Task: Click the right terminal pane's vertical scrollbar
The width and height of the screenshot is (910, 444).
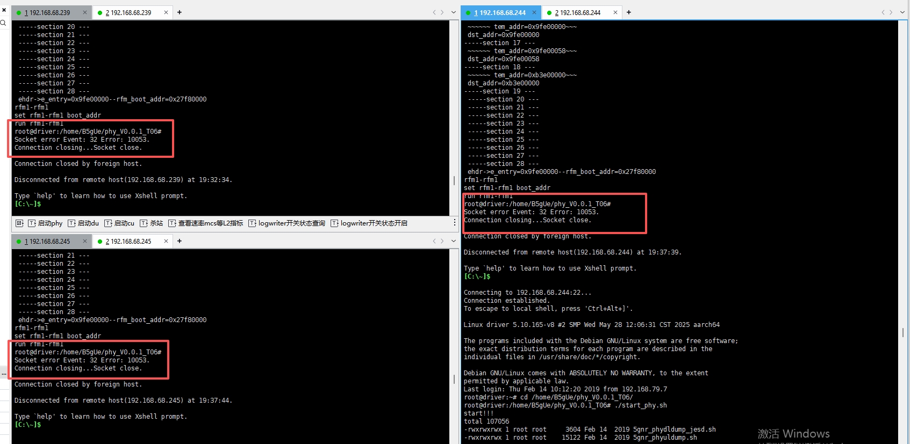Action: (903, 333)
